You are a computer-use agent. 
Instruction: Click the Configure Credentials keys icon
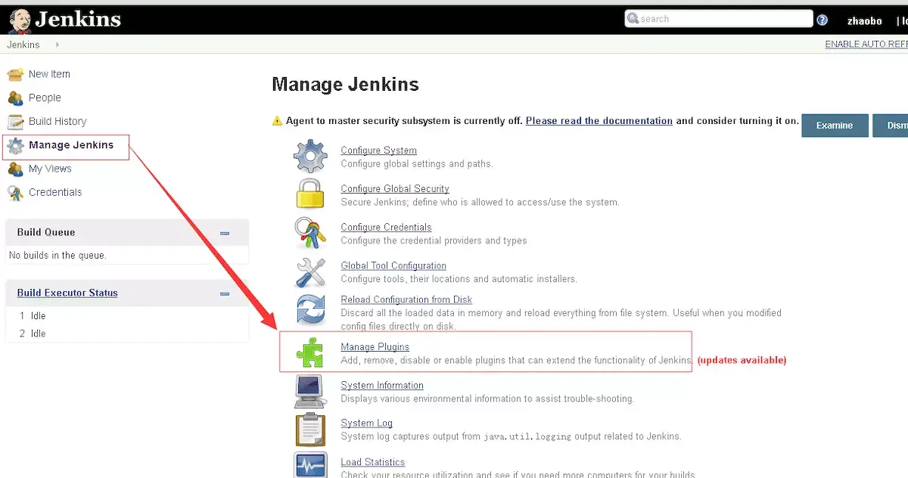[310, 233]
